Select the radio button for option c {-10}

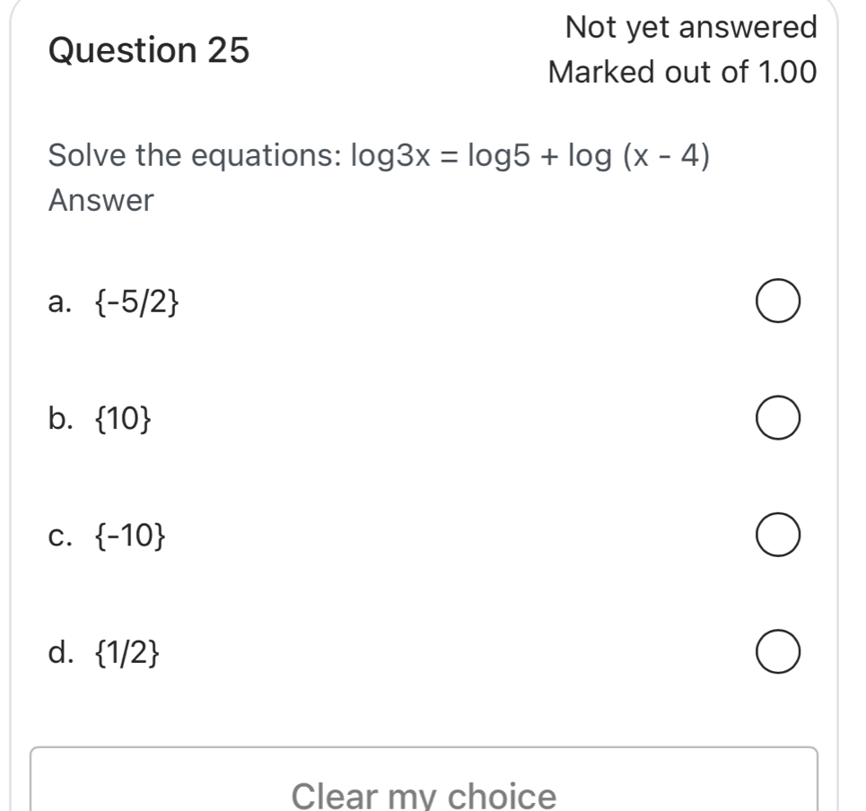pos(780,535)
